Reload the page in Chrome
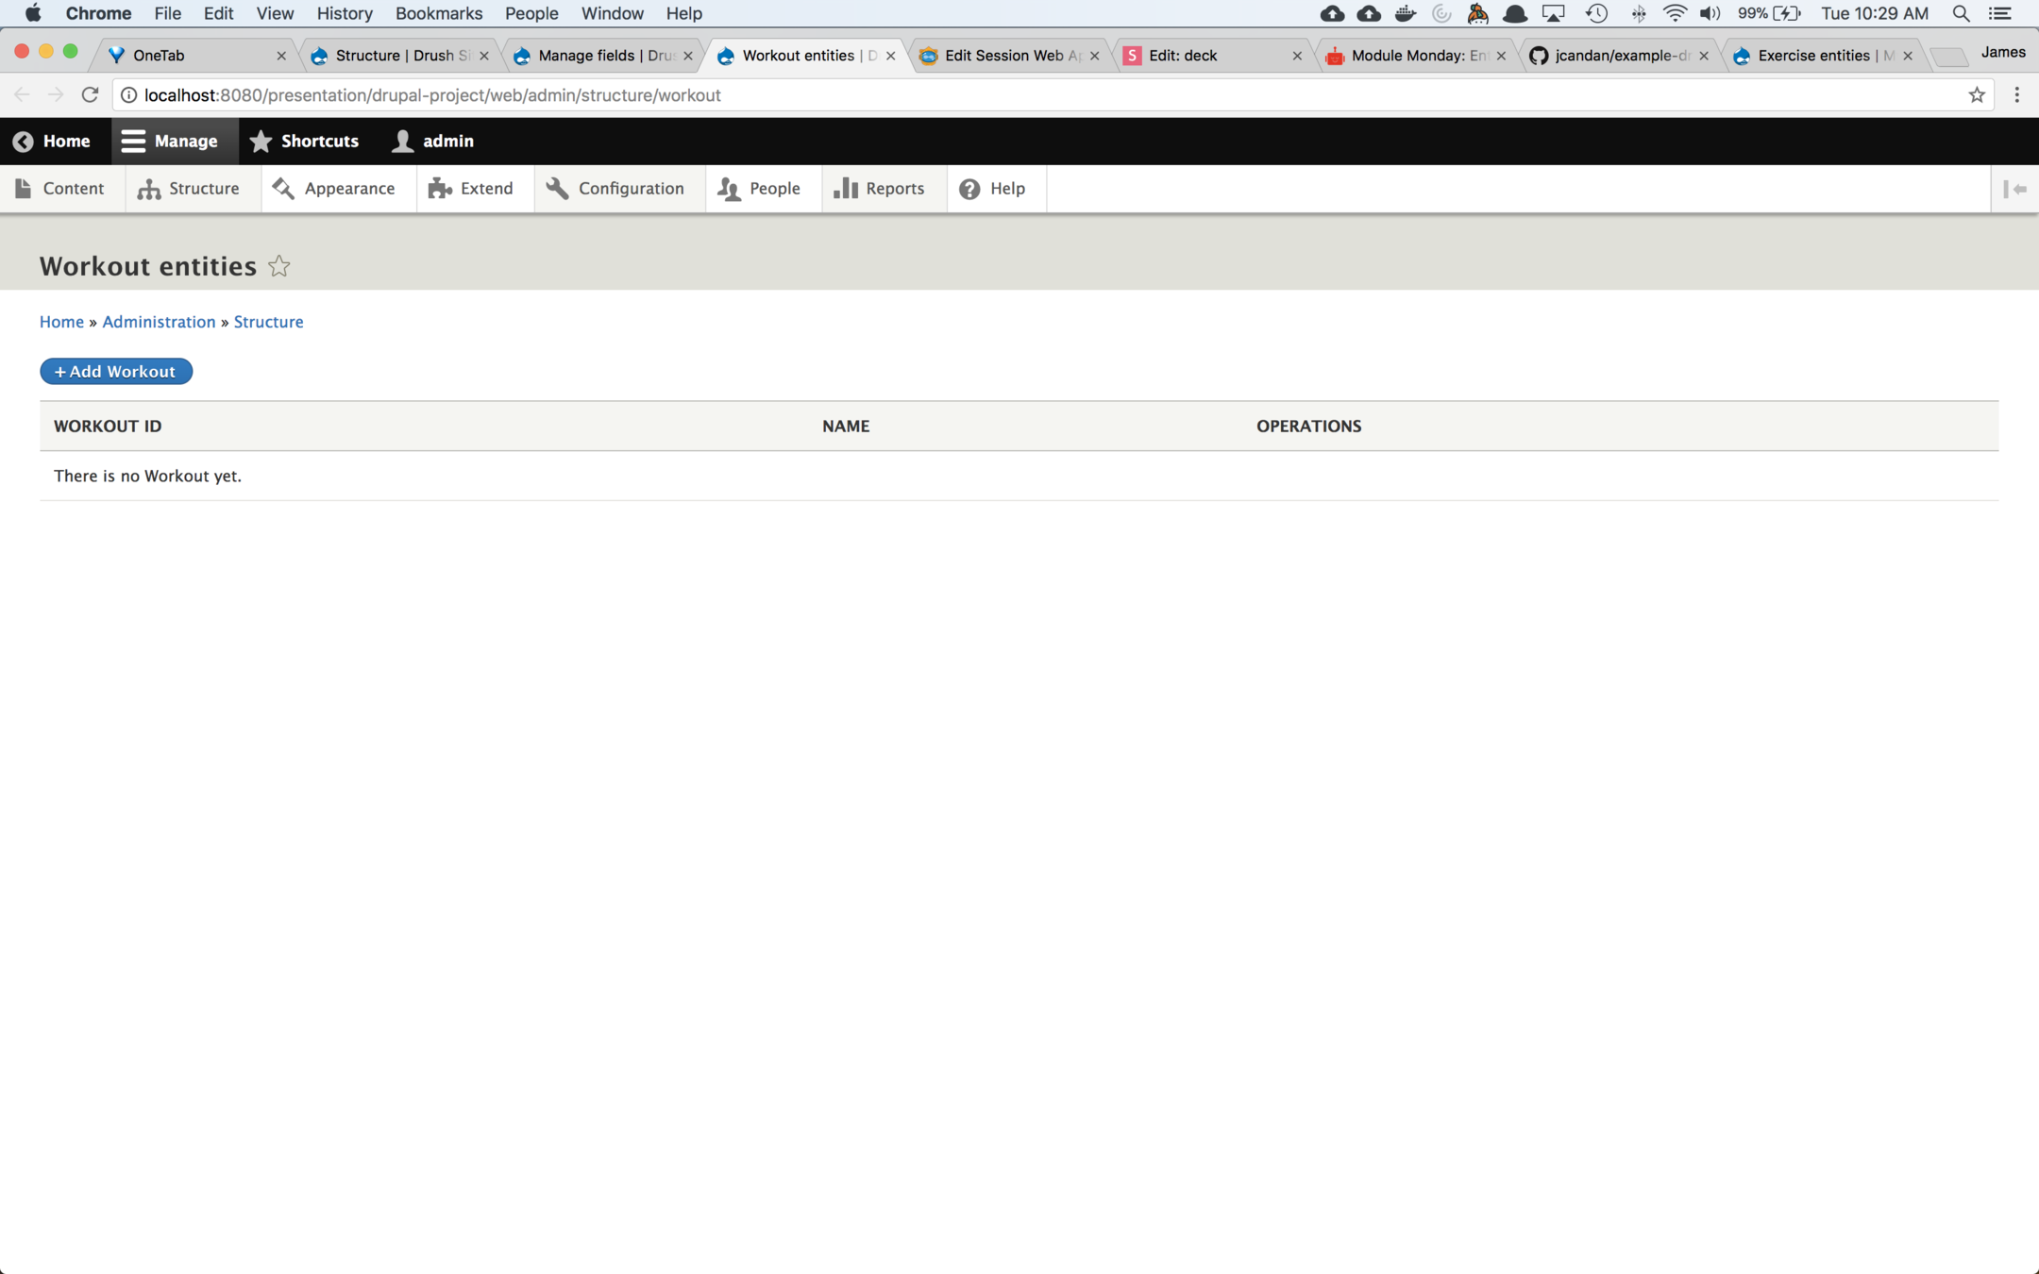2039x1274 pixels. [90, 95]
